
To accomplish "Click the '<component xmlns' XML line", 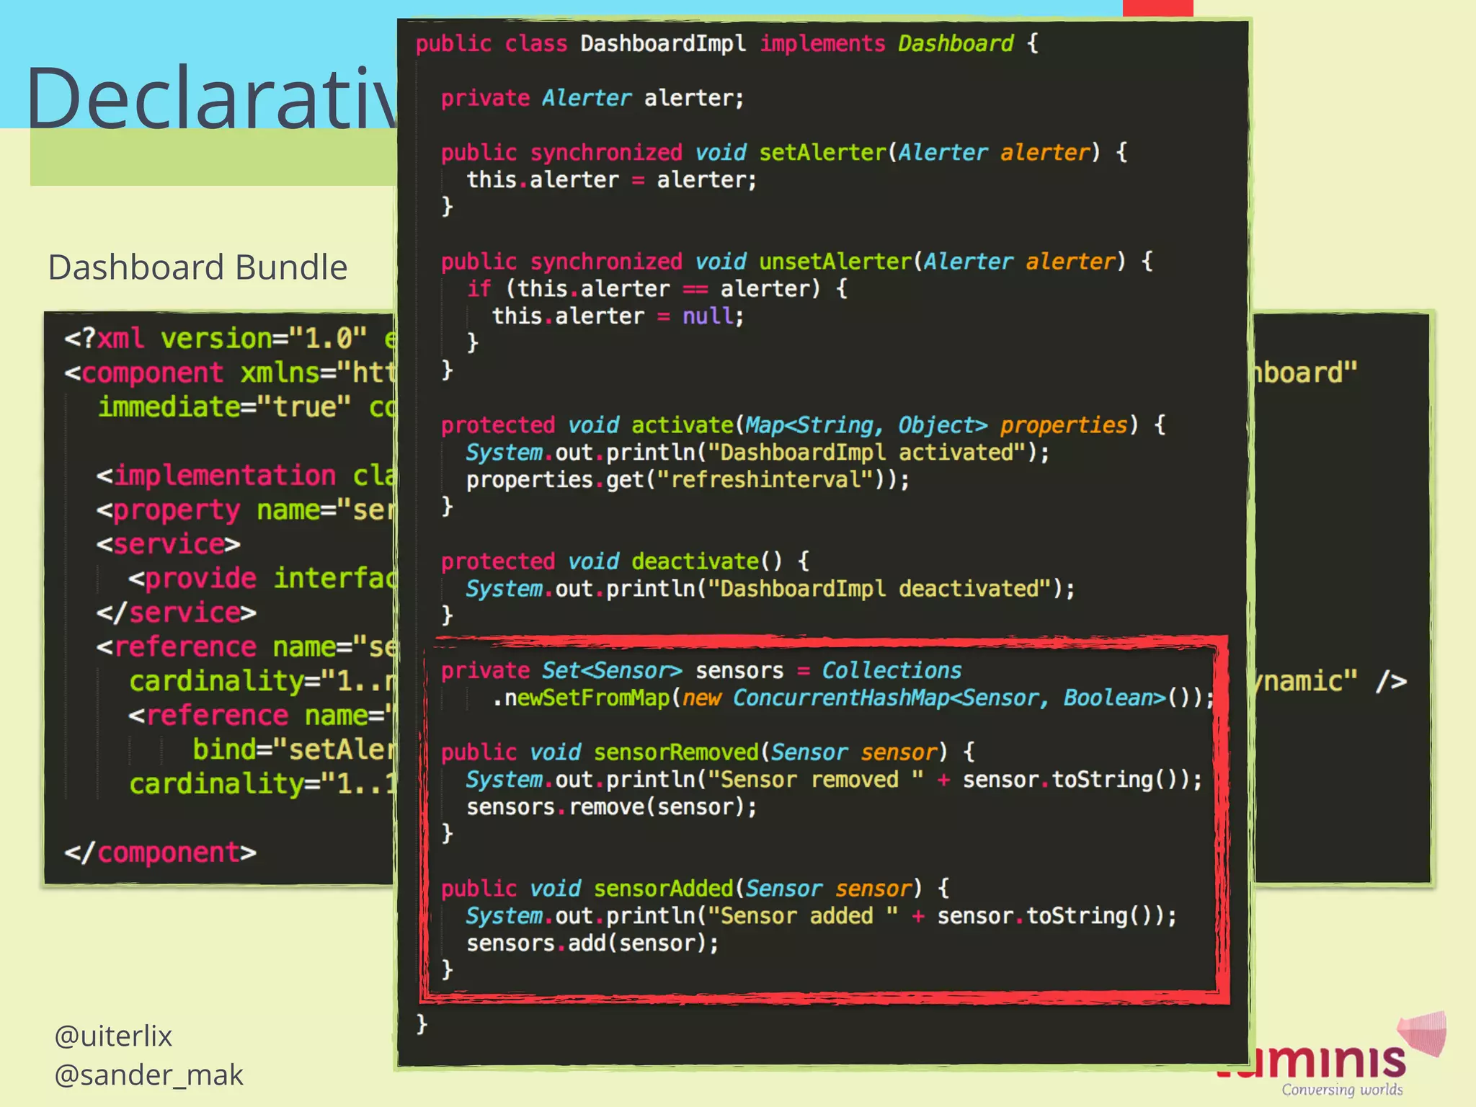I will pos(230,373).
